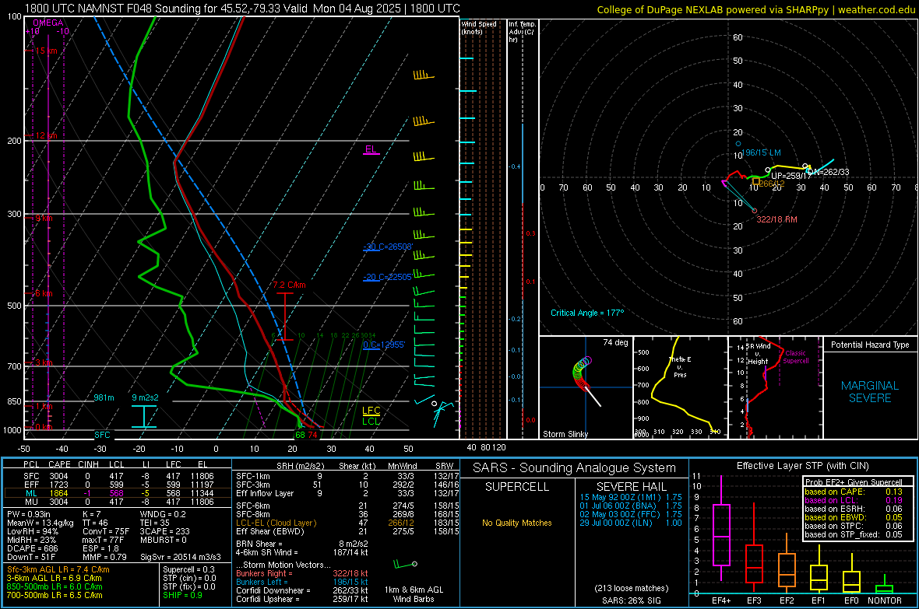This screenshot has width=919, height=609.
Task: Click the '-20 C=22505'' height label
Action: [388, 277]
